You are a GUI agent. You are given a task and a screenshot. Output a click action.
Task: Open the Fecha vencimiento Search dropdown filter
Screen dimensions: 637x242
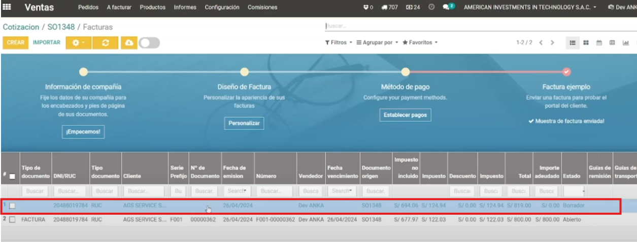342,191
